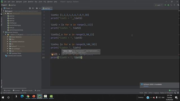180x101 pixels.
Task: Click the collapse all icon in Project panel
Action: (x=33, y=8)
